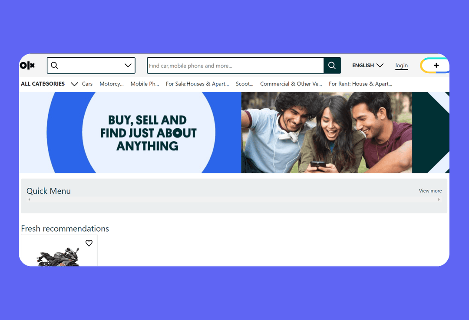Image resolution: width=469 pixels, height=320 pixels.
Task: Click the location search magnifier icon
Action: [x=54, y=65]
